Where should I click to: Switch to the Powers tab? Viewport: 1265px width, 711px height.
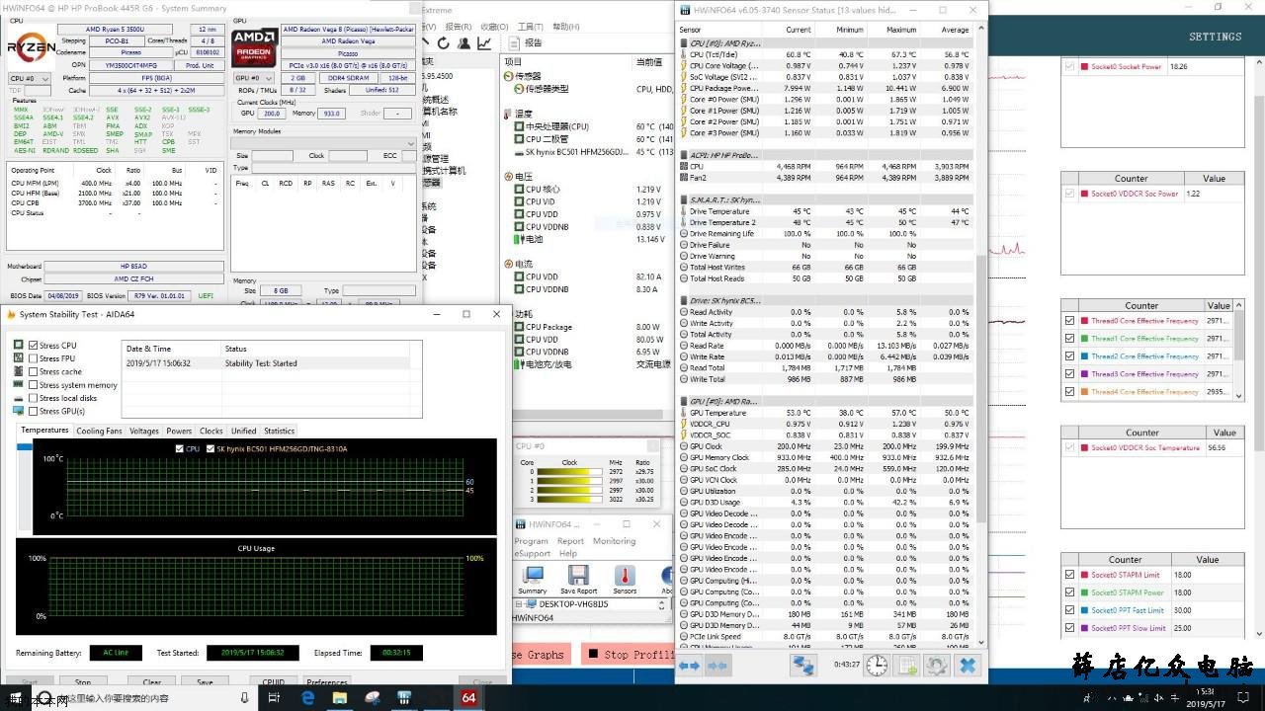coord(179,431)
